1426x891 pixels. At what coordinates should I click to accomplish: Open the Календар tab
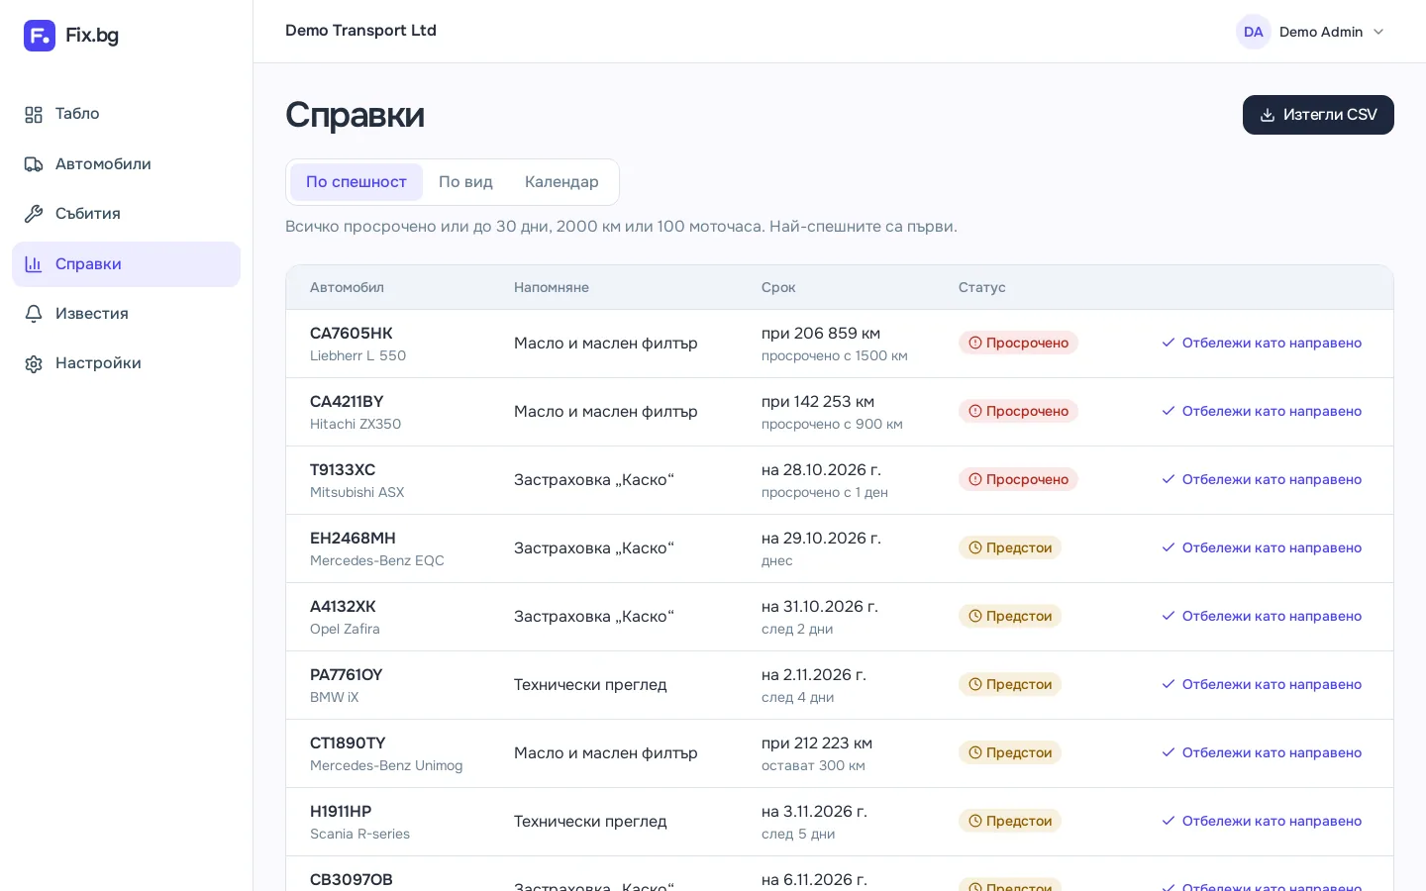coord(561,182)
